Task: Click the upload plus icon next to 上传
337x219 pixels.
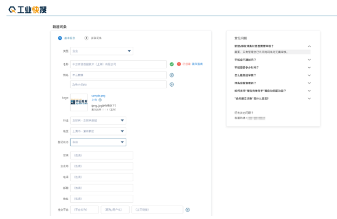Action: [100, 100]
